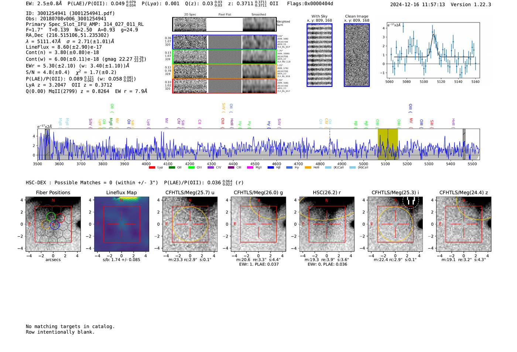Click the Lyα red legend swatch
The width and height of the screenshot is (517, 352).
pos(152,167)
